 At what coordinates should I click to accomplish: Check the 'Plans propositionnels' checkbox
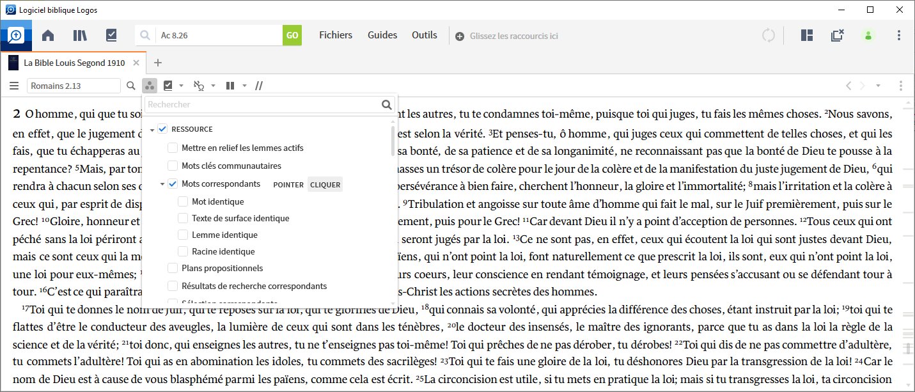(173, 268)
